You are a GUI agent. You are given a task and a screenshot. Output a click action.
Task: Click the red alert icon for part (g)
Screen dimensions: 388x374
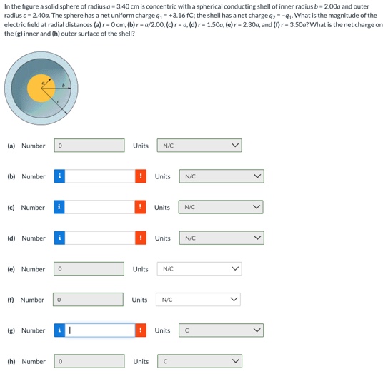(141, 330)
